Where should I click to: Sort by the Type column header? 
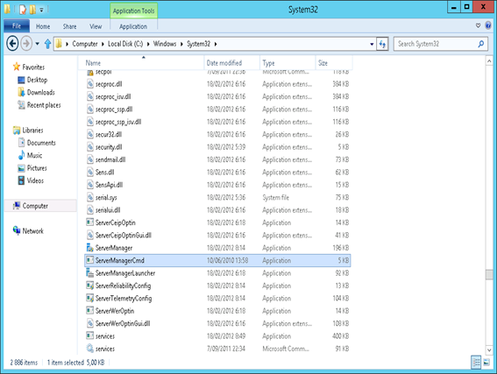click(x=288, y=63)
